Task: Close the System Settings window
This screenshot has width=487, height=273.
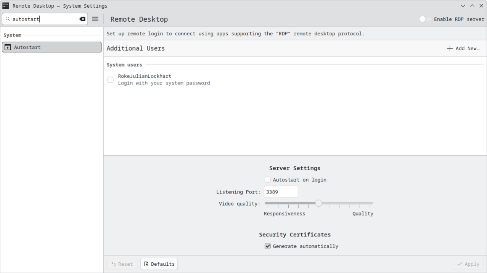Action: 481,6
